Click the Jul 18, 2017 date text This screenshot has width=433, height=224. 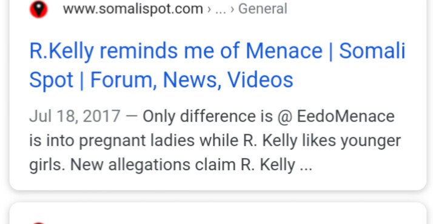(75, 116)
